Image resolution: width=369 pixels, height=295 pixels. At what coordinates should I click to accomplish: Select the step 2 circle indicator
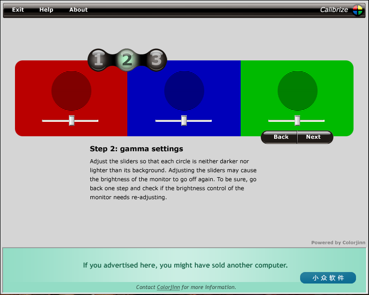pos(127,60)
